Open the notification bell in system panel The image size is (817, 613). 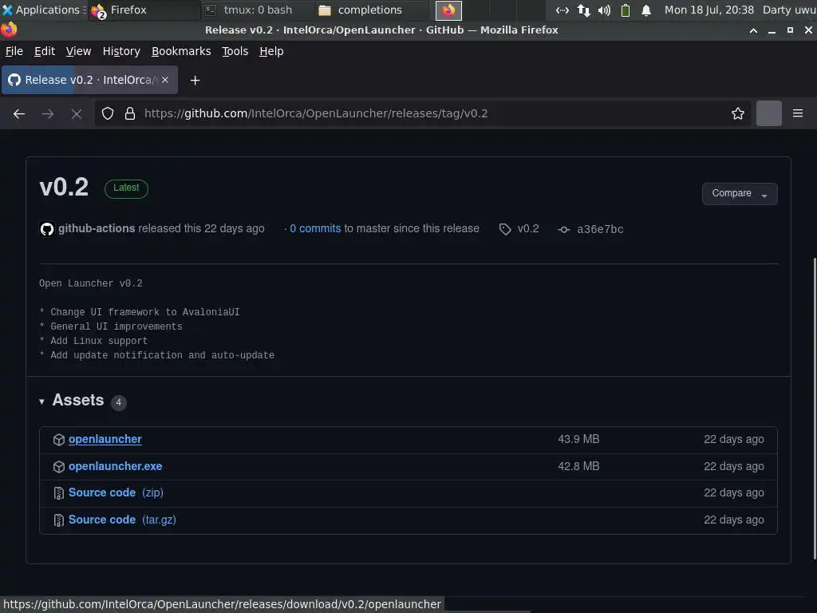coord(646,10)
